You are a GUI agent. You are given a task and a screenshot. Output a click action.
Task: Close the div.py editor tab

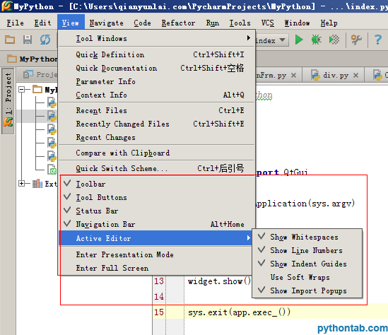coord(355,75)
